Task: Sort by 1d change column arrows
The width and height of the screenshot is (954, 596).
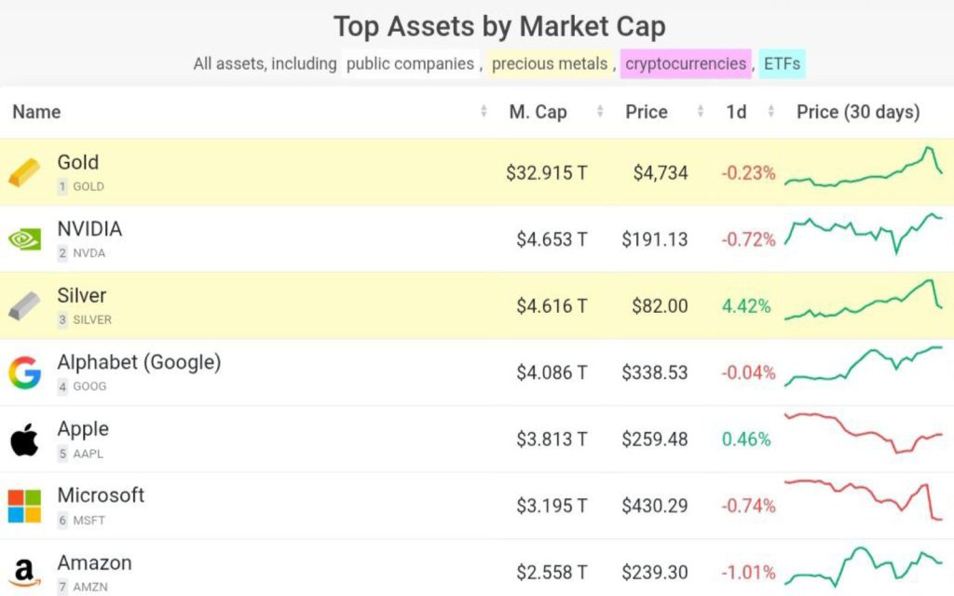Action: coord(770,112)
